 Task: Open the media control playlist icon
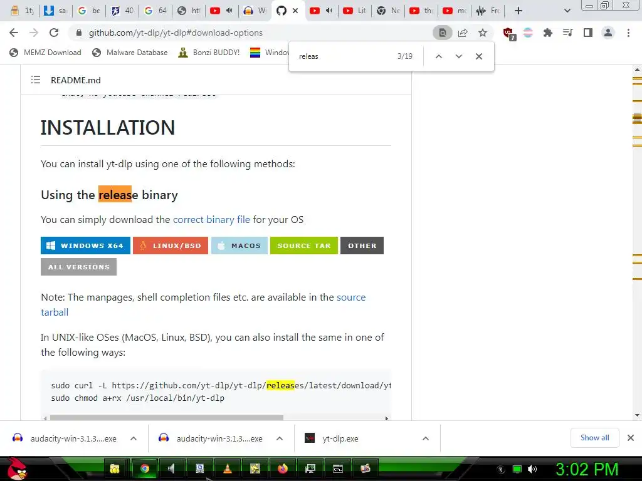pyautogui.click(x=567, y=33)
